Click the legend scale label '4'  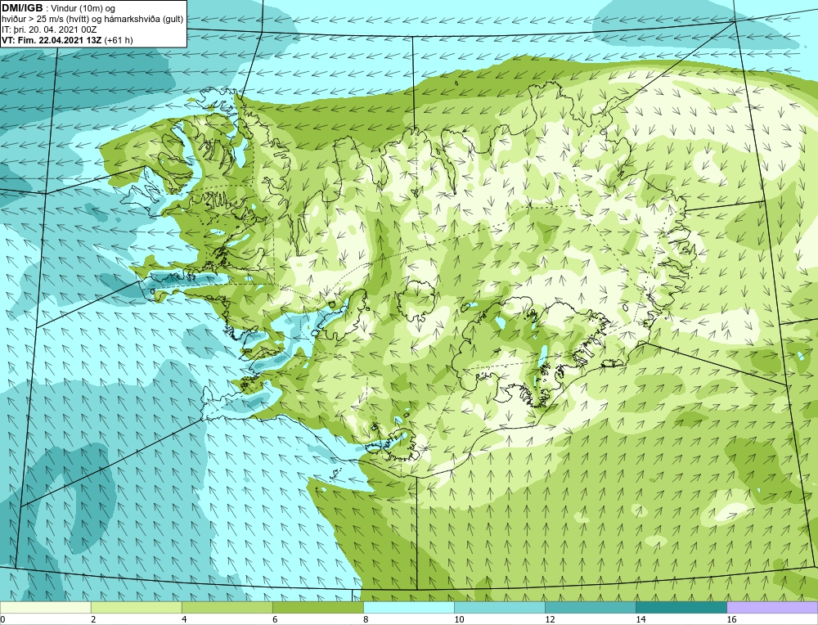coord(184,619)
